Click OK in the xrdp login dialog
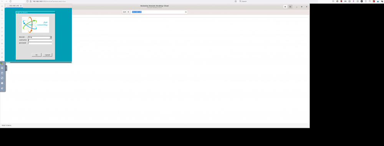Screen dimensions: 384x146 [x=36, y=55]
